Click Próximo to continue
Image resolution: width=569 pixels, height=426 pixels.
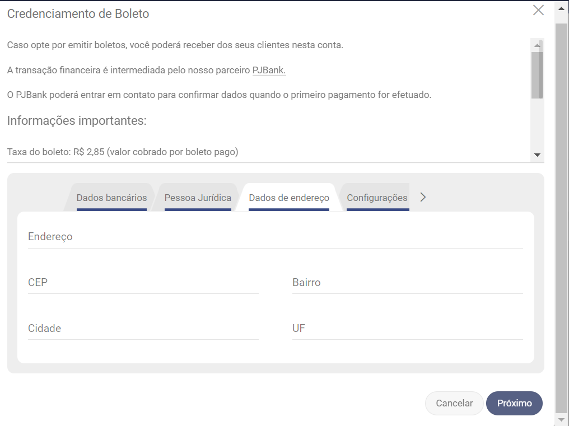click(x=514, y=403)
